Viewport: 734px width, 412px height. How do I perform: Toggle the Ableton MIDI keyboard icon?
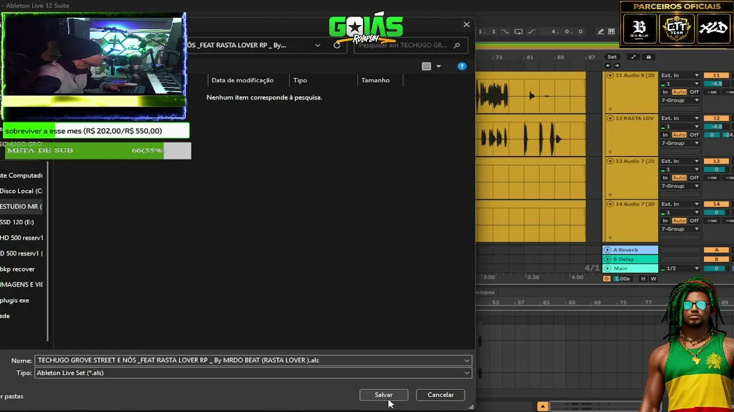coord(611,31)
